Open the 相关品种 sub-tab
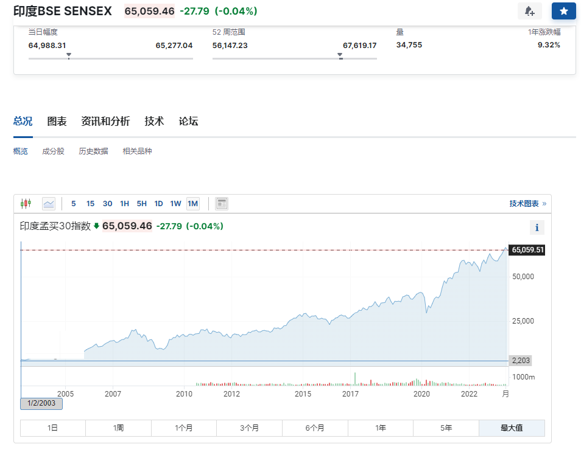The image size is (581, 461). 137,151
